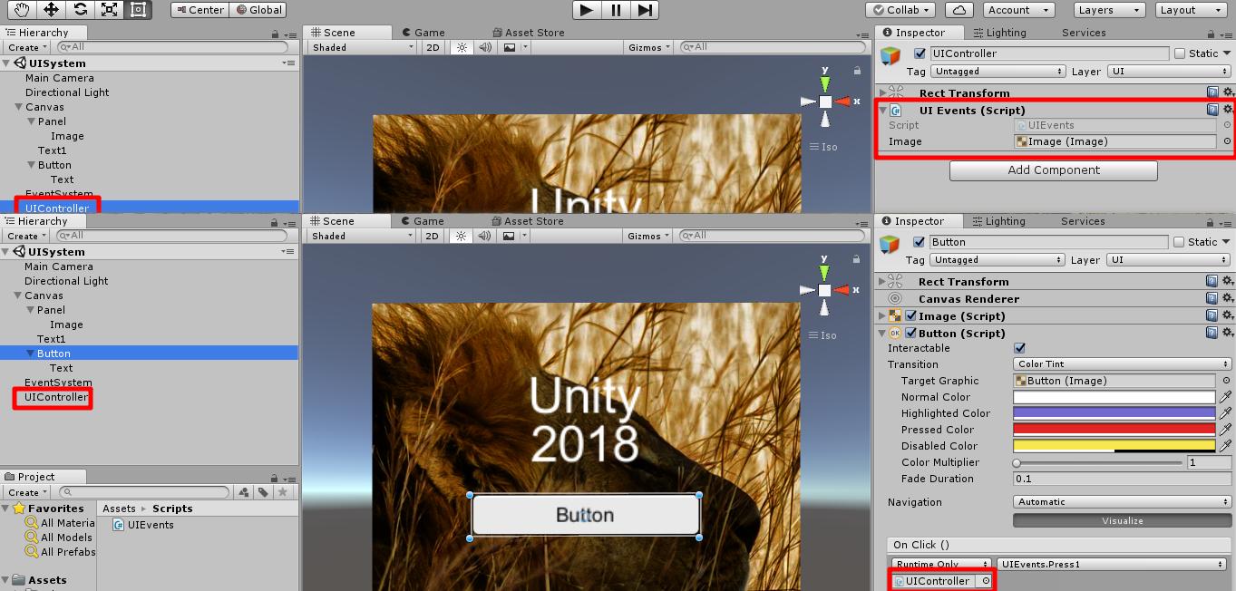Click the eyedropper next to Pressed Color
The width and height of the screenshot is (1236, 591).
click(1226, 430)
